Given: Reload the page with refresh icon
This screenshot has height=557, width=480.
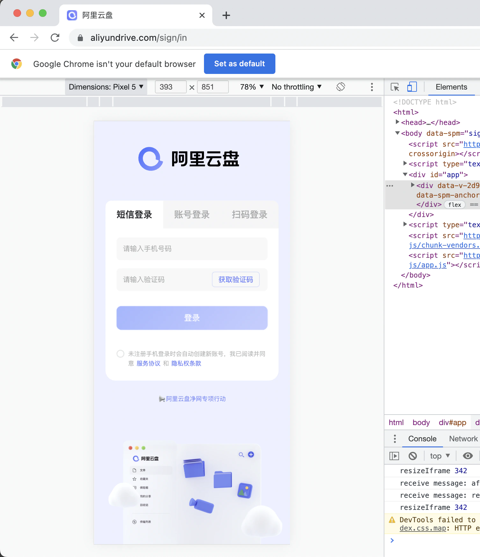Looking at the screenshot, I should (55, 38).
